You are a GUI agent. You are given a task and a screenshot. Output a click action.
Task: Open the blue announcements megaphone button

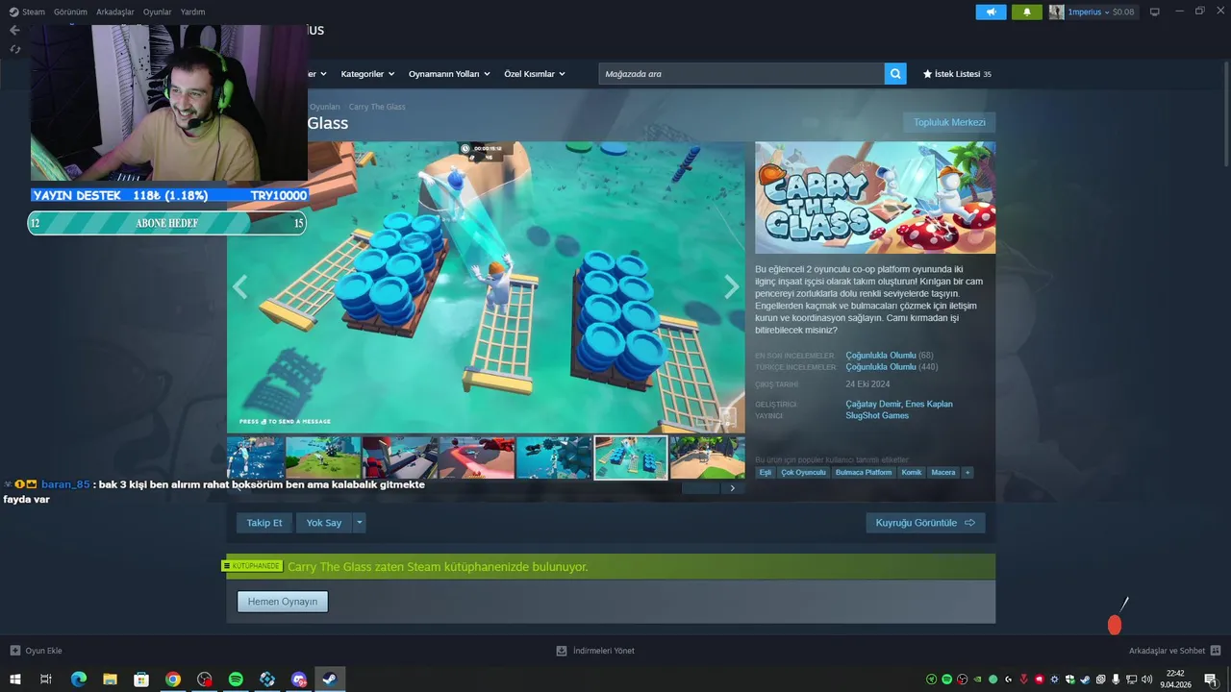coord(991,12)
